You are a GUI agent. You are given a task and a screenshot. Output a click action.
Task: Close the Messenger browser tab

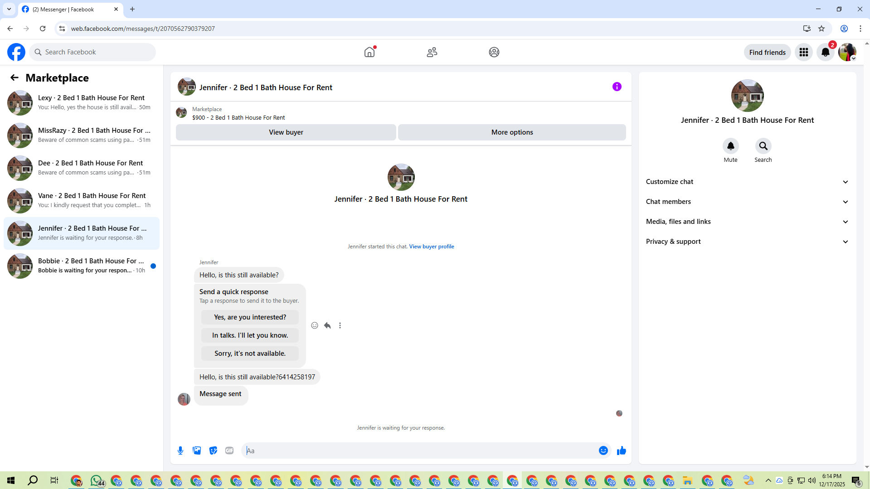coord(116,9)
